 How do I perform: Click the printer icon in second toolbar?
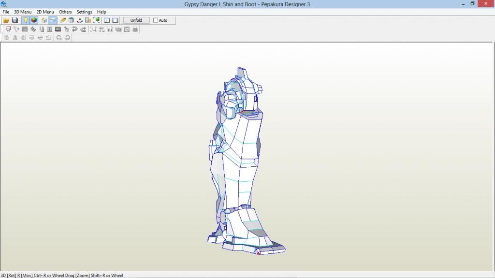[135, 29]
